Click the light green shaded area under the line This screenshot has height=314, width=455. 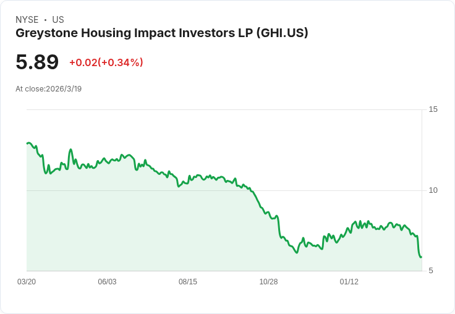tap(155, 235)
